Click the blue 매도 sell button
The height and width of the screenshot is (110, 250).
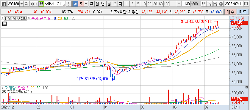[x=243, y=12]
